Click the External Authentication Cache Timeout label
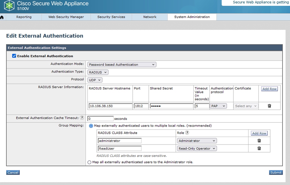This screenshot has height=185, width=290. [47, 118]
